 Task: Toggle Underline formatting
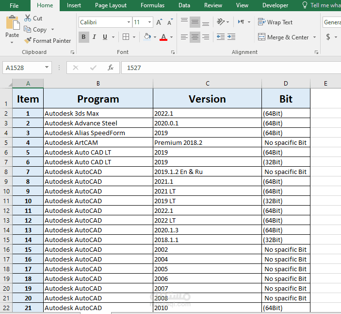click(x=105, y=37)
